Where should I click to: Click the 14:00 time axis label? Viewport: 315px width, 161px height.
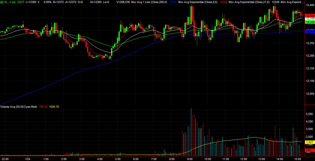[x=280, y=159]
